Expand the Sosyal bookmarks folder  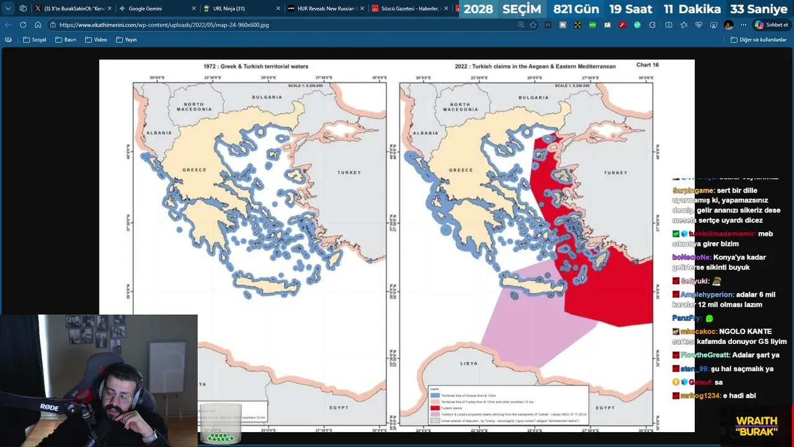(x=35, y=40)
